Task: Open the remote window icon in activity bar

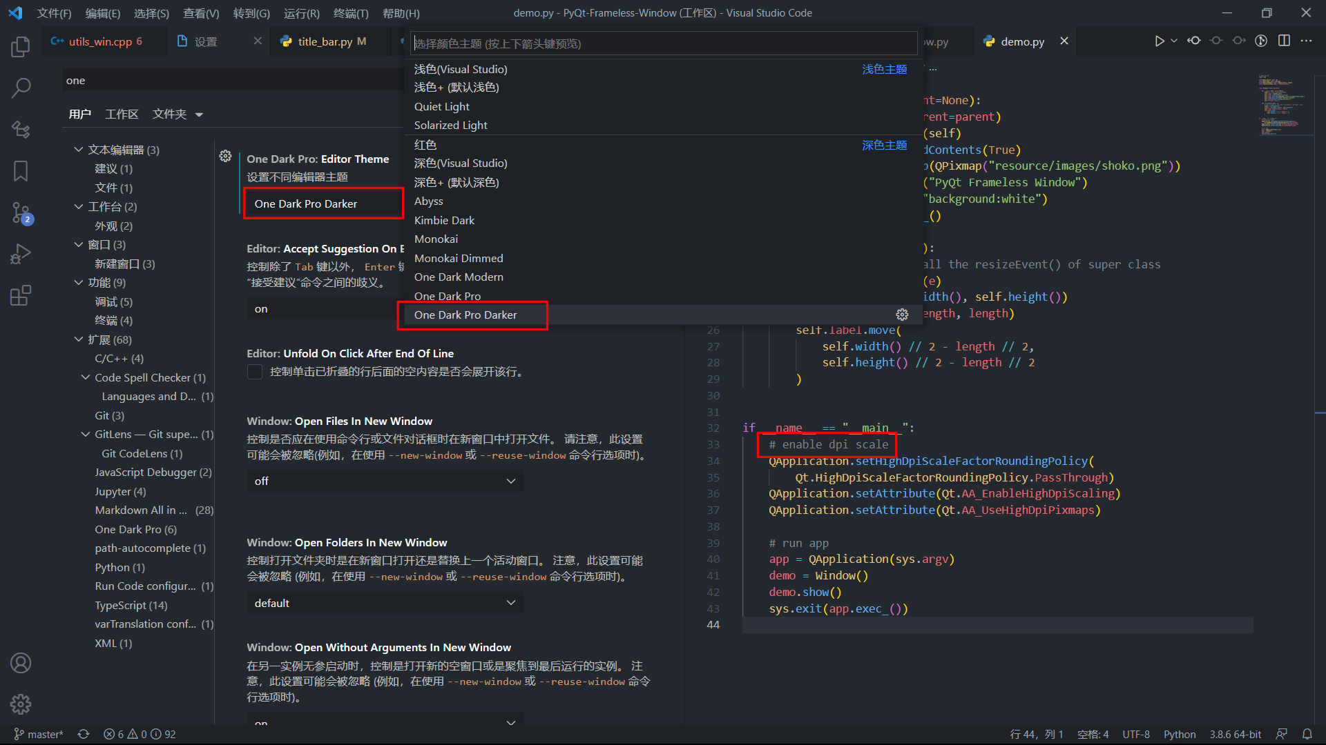Action: tap(21, 130)
